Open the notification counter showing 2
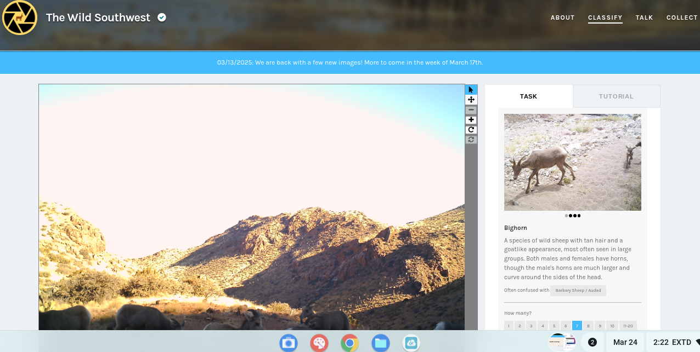 click(592, 342)
